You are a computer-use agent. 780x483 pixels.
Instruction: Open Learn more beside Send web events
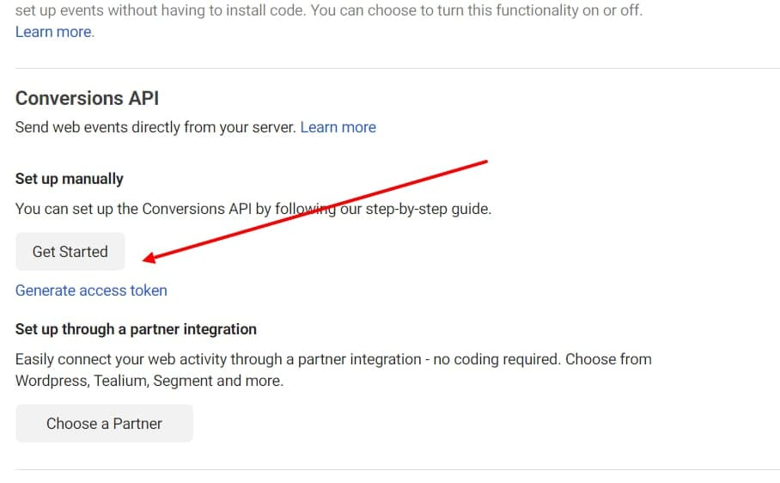338,127
